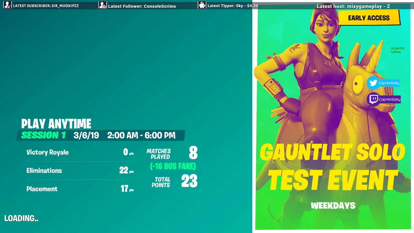Click the Placement 17 pts value
Image resolution: width=414 pixels, height=233 pixels.
tap(127, 189)
